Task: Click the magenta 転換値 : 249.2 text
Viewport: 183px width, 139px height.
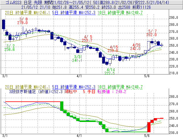Action: tap(112, 91)
